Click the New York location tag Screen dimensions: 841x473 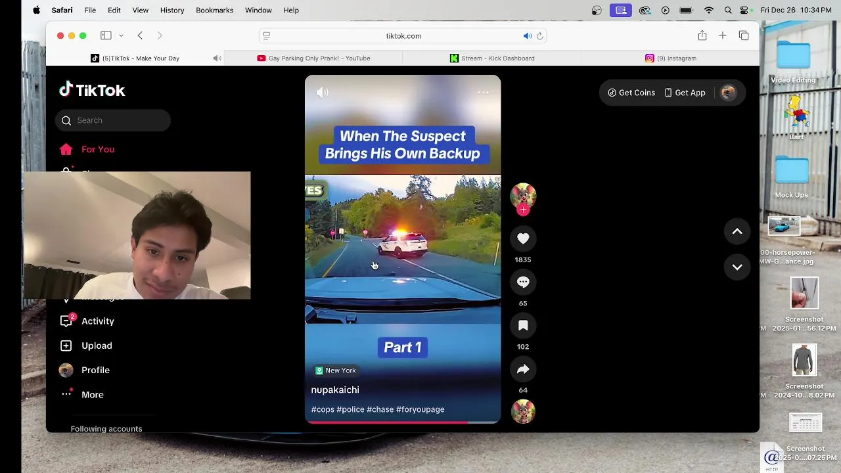point(336,371)
